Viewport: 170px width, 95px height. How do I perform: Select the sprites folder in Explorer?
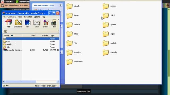click(x=109, y=25)
